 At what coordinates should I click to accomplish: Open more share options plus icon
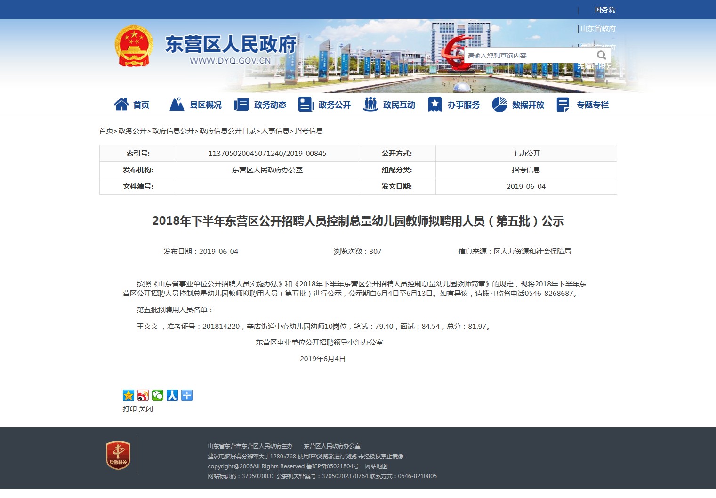[187, 395]
